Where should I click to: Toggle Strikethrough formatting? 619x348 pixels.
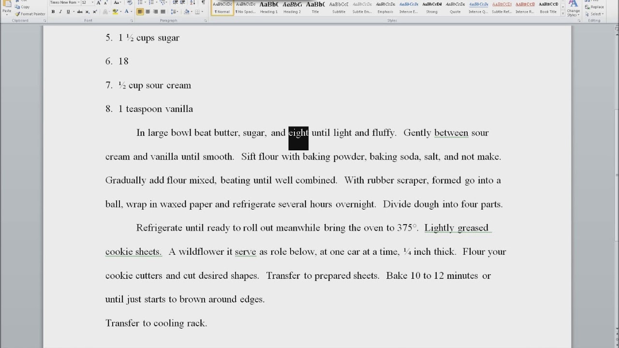[x=80, y=12]
